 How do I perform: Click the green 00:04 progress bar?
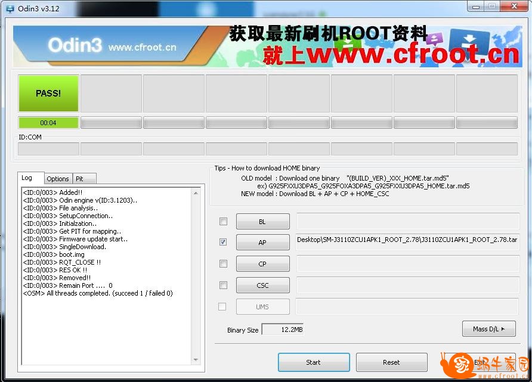(x=48, y=123)
